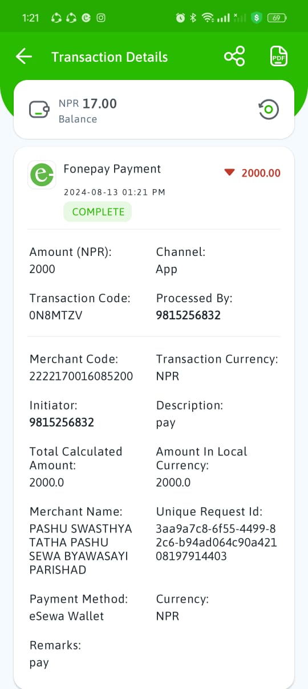Tap the alarm clock status icon

(x=180, y=18)
